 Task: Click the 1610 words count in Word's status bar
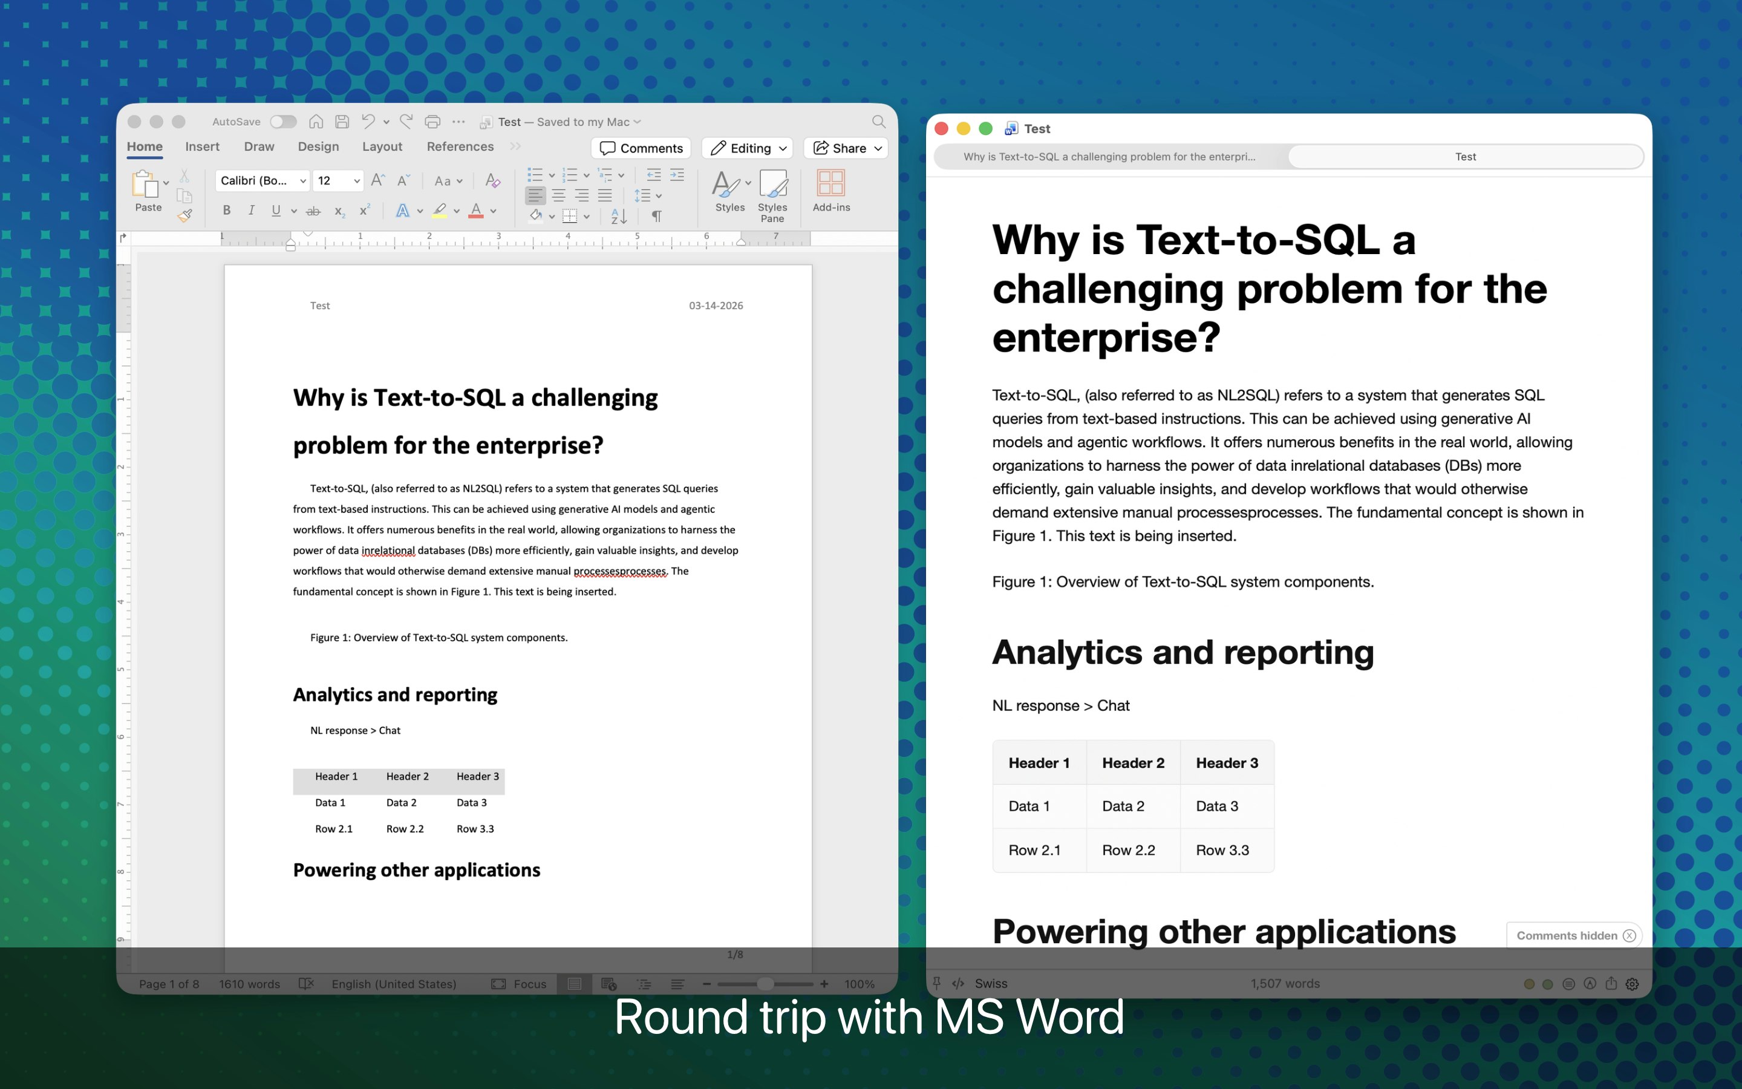[x=249, y=984]
